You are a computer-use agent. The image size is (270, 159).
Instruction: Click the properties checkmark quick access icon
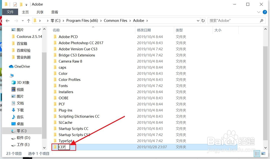15,5
